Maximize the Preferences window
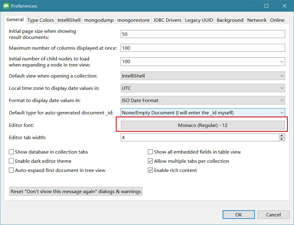Image resolution: width=294 pixels, height=225 pixels. coord(266,6)
